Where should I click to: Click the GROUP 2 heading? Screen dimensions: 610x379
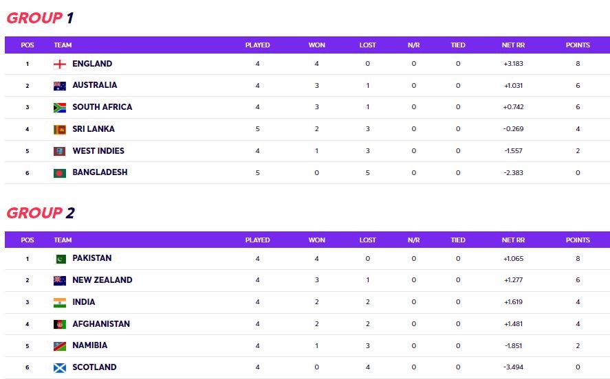click(41, 213)
